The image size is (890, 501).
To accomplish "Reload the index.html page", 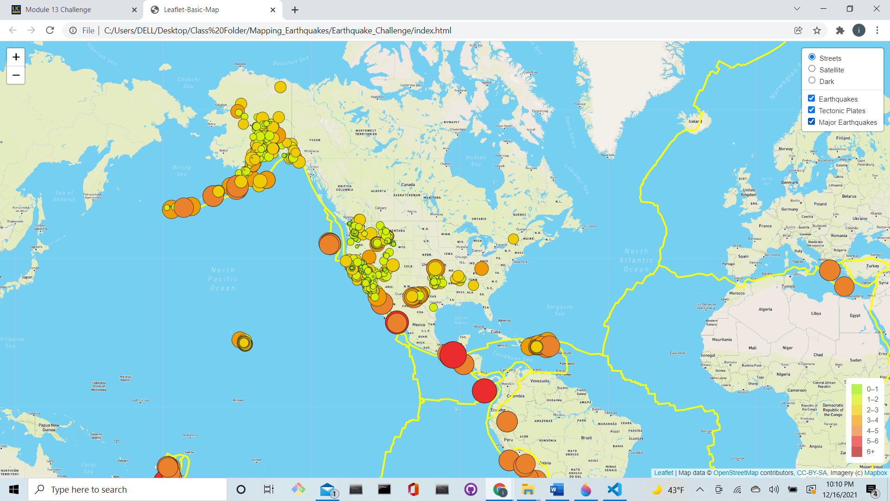I will click(50, 30).
